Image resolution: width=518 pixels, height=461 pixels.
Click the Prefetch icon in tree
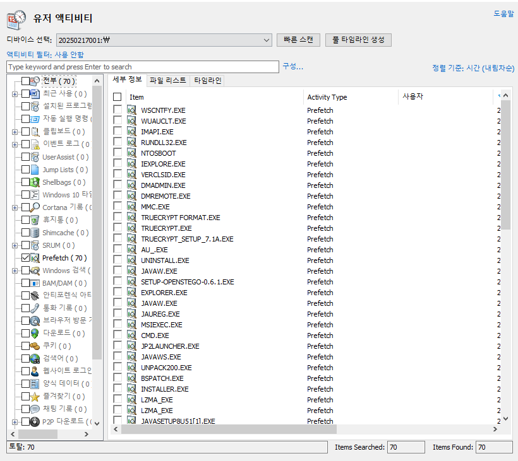(x=35, y=258)
